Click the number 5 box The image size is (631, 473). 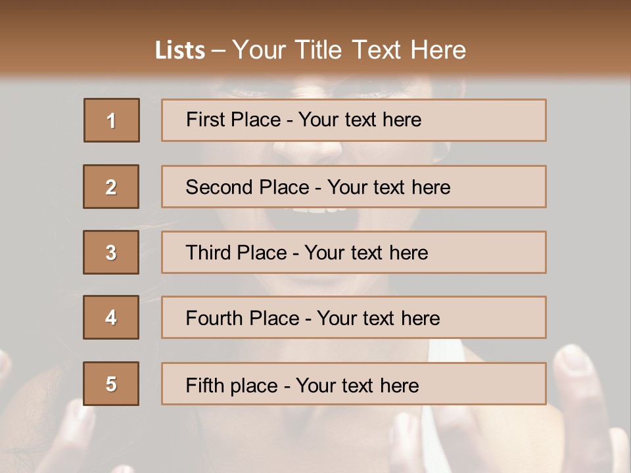click(x=111, y=384)
